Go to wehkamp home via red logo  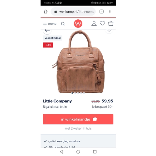(78, 24)
